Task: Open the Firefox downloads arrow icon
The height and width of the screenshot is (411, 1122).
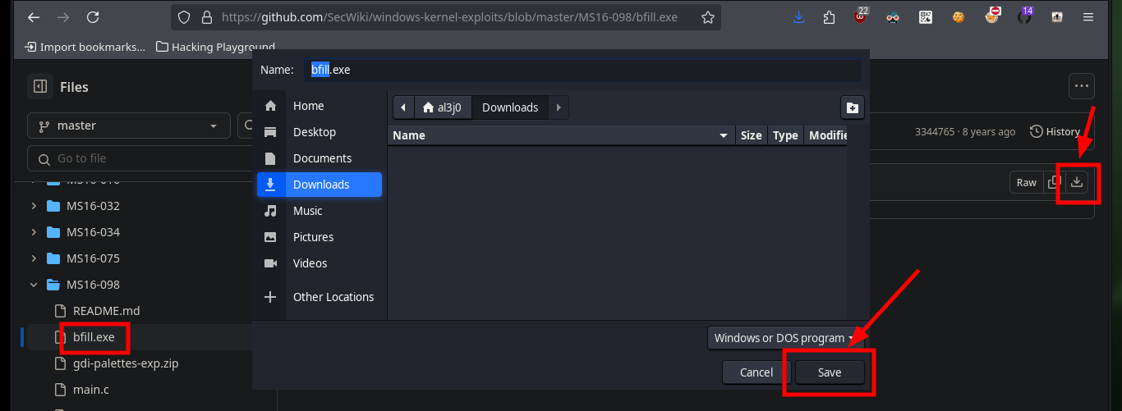Action: coord(799,17)
